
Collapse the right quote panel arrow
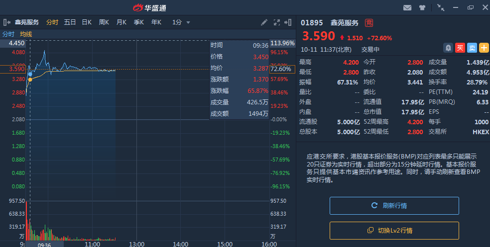coord(288,22)
